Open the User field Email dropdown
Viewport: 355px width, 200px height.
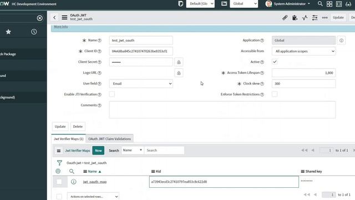pos(141,84)
